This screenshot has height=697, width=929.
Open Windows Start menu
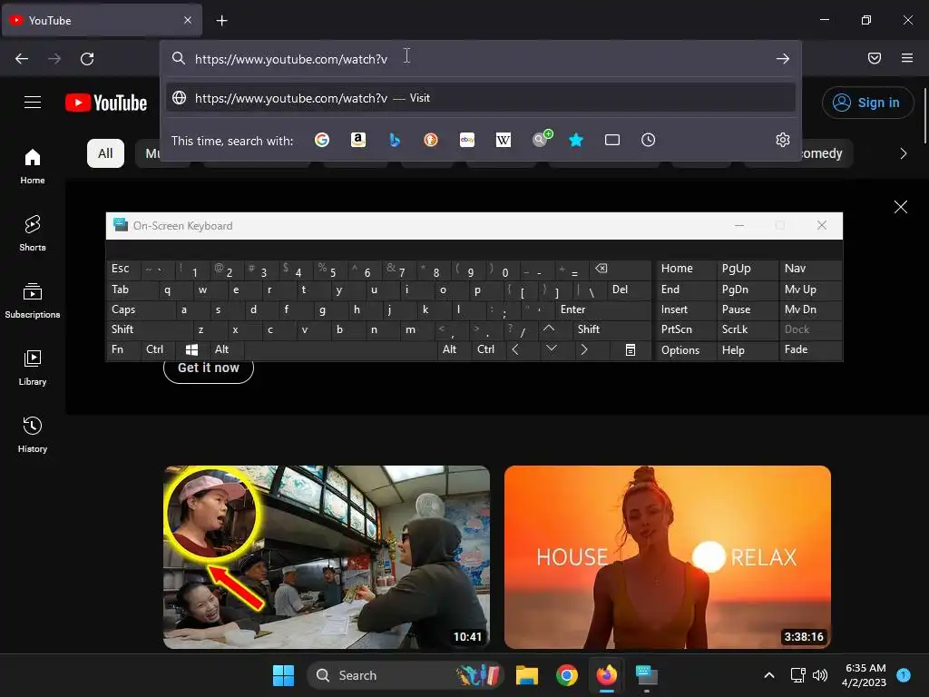coord(283,675)
